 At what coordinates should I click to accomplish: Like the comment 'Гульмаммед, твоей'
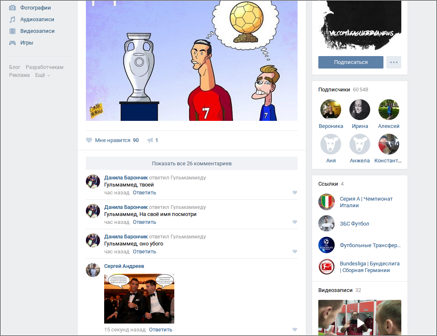tap(295, 192)
